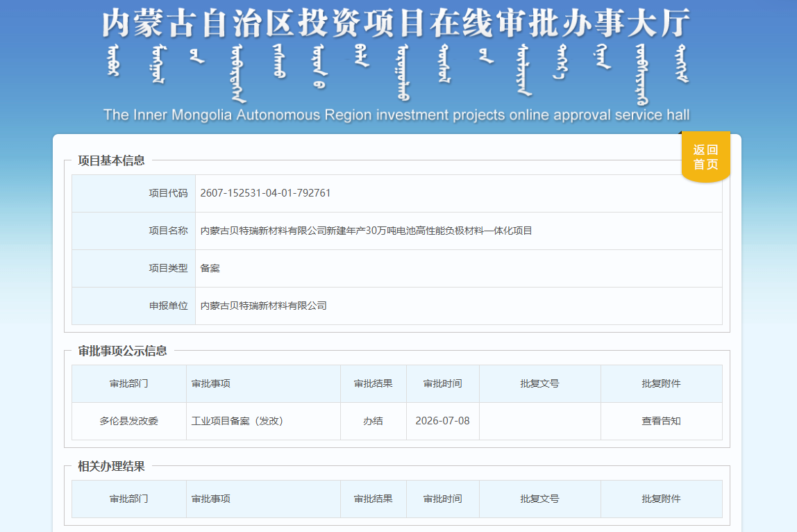Select the 多伦县发改委 department cell

[129, 421]
